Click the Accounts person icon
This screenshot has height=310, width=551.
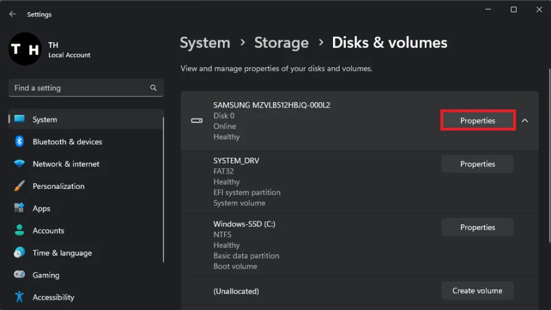pos(20,231)
